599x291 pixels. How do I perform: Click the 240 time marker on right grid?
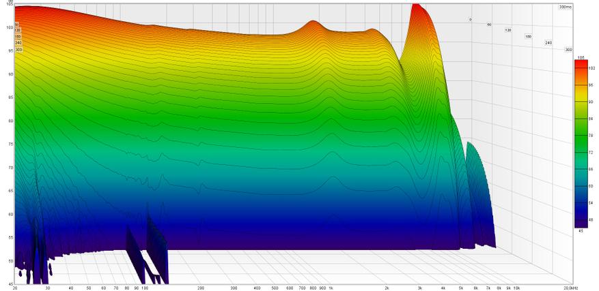click(x=548, y=42)
